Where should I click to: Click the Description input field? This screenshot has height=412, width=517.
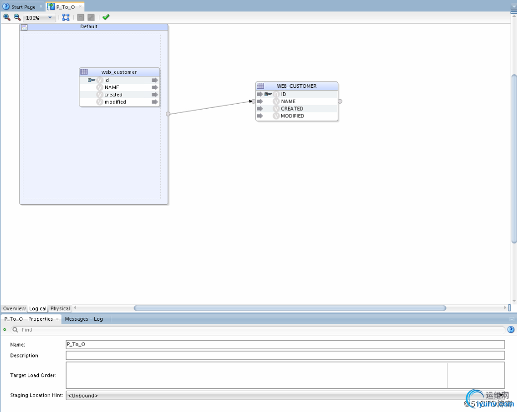tap(285, 355)
